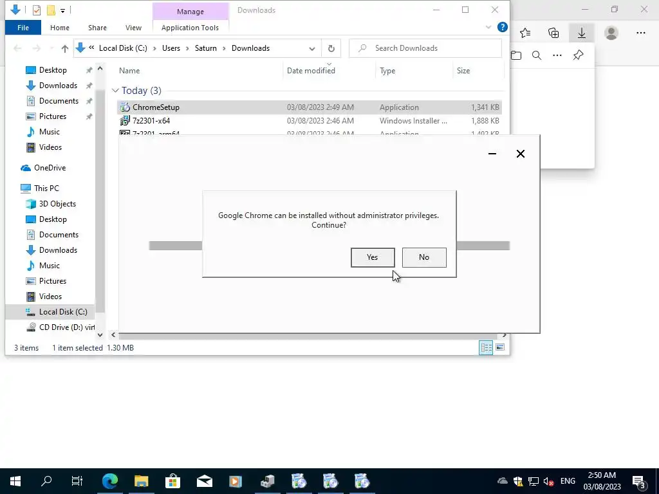Sort files by the Name column
Viewport: 659px width, 494px height.
click(x=129, y=71)
